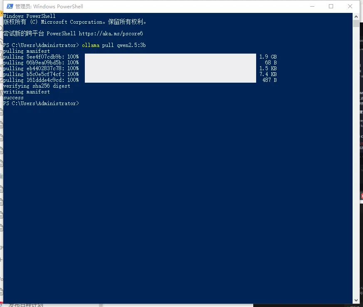Click the 'pulling 161ddde4c9cd: 100%' line
This screenshot has height=307, width=363.
pyautogui.click(x=41, y=80)
